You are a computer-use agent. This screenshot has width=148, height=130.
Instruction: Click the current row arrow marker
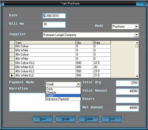pyautogui.click(x=12, y=76)
